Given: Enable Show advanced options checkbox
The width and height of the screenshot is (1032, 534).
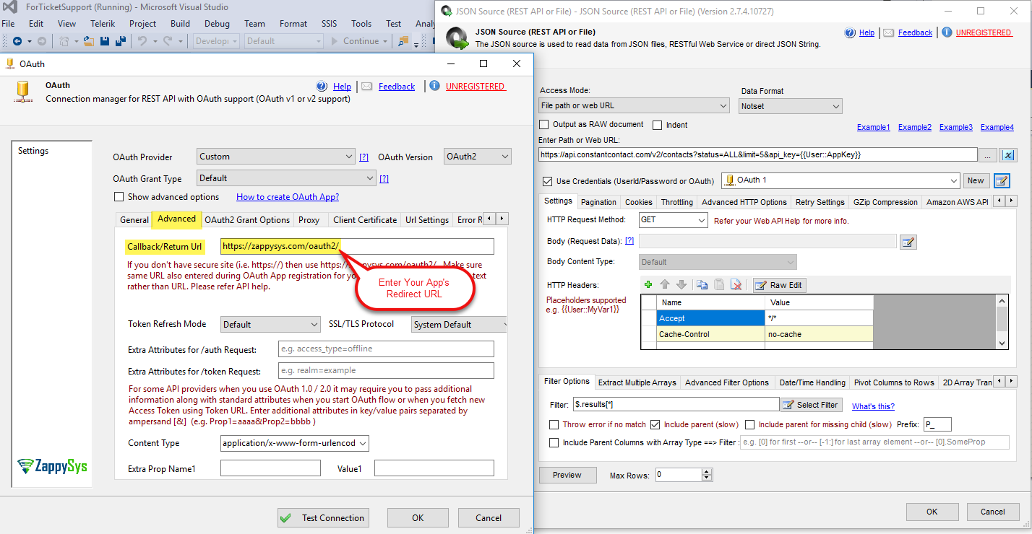Looking at the screenshot, I should click(119, 197).
